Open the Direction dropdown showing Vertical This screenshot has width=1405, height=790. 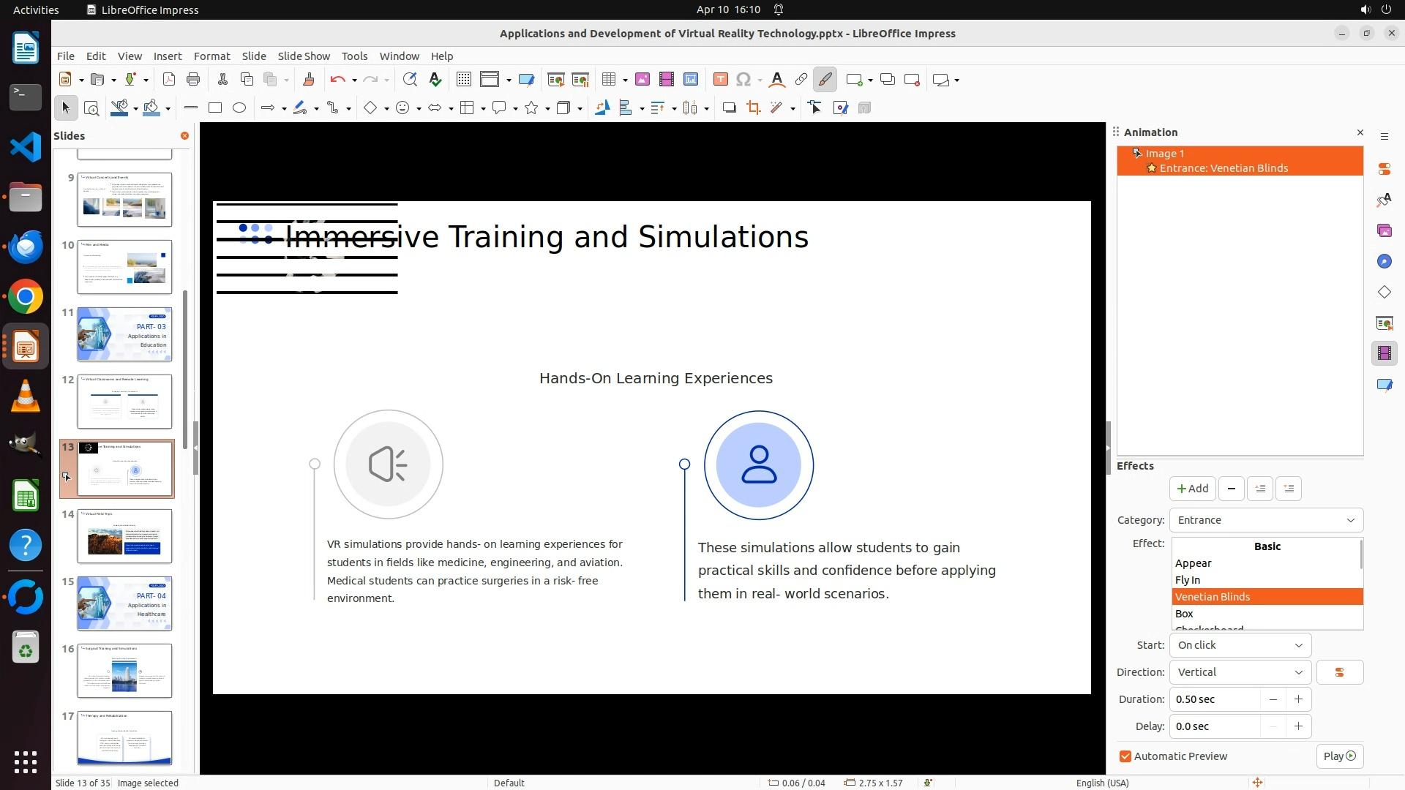(1240, 672)
